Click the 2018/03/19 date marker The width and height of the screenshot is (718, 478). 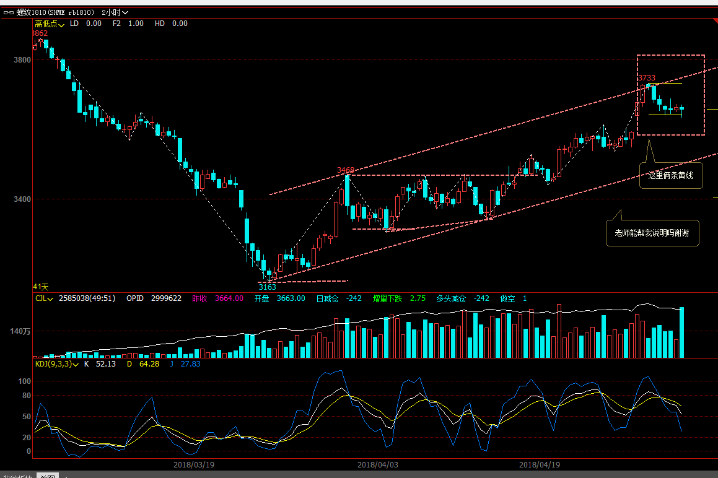tap(194, 464)
